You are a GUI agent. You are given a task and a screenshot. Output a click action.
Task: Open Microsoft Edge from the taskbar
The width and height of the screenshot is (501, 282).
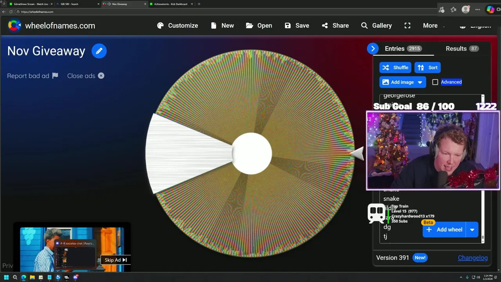23,277
